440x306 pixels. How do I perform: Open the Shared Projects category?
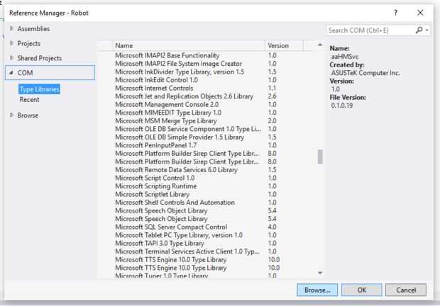(x=40, y=58)
